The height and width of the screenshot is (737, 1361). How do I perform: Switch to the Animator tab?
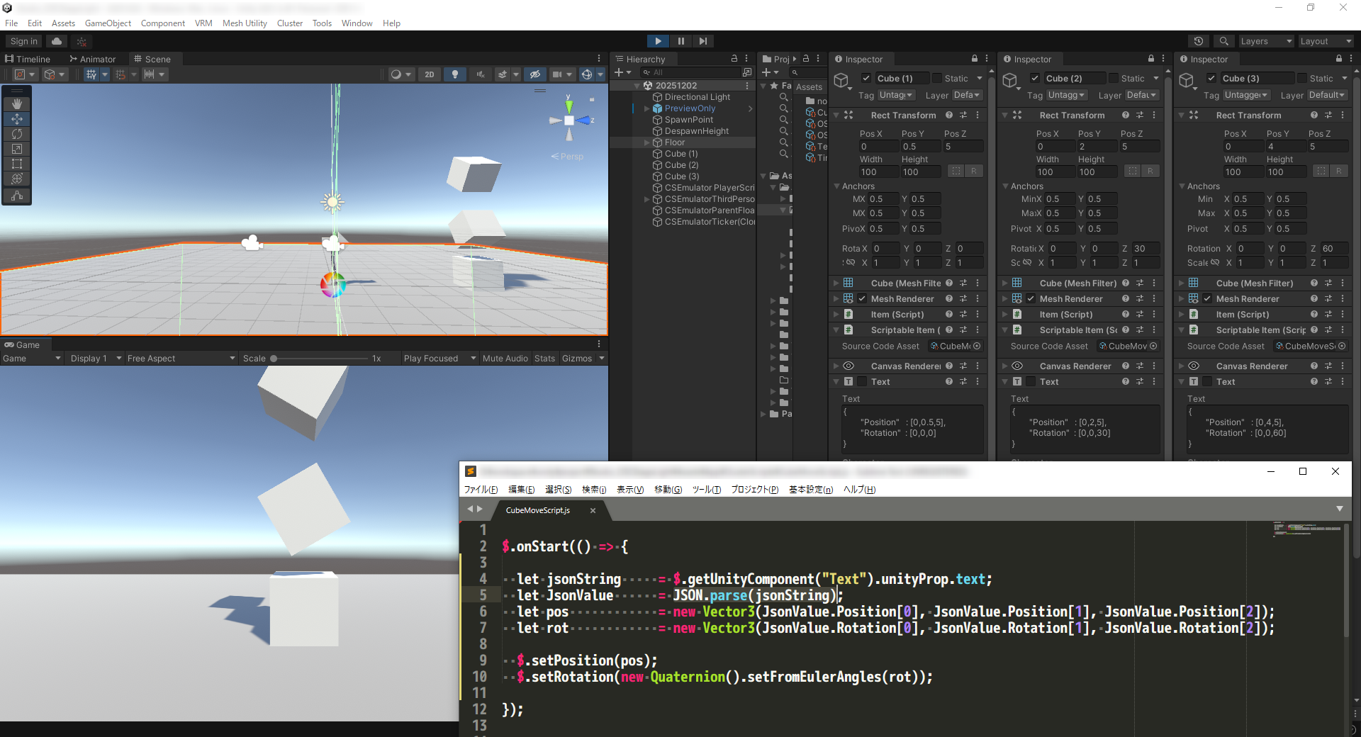click(x=92, y=59)
